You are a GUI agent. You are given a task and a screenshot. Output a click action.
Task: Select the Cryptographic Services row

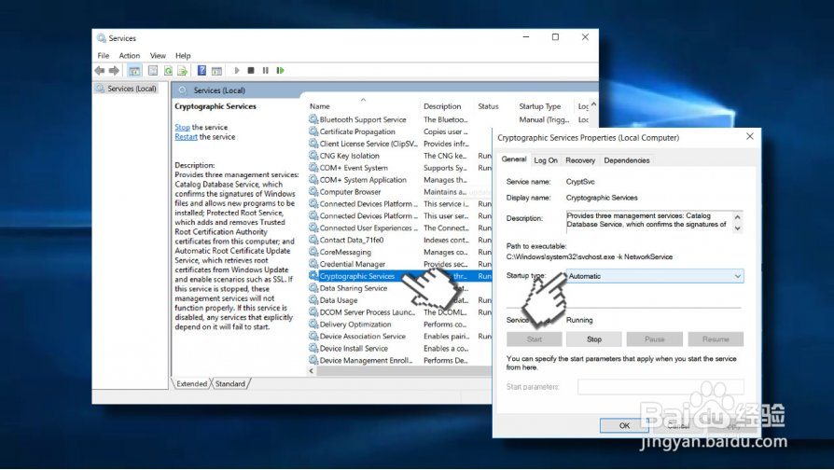click(x=400, y=276)
